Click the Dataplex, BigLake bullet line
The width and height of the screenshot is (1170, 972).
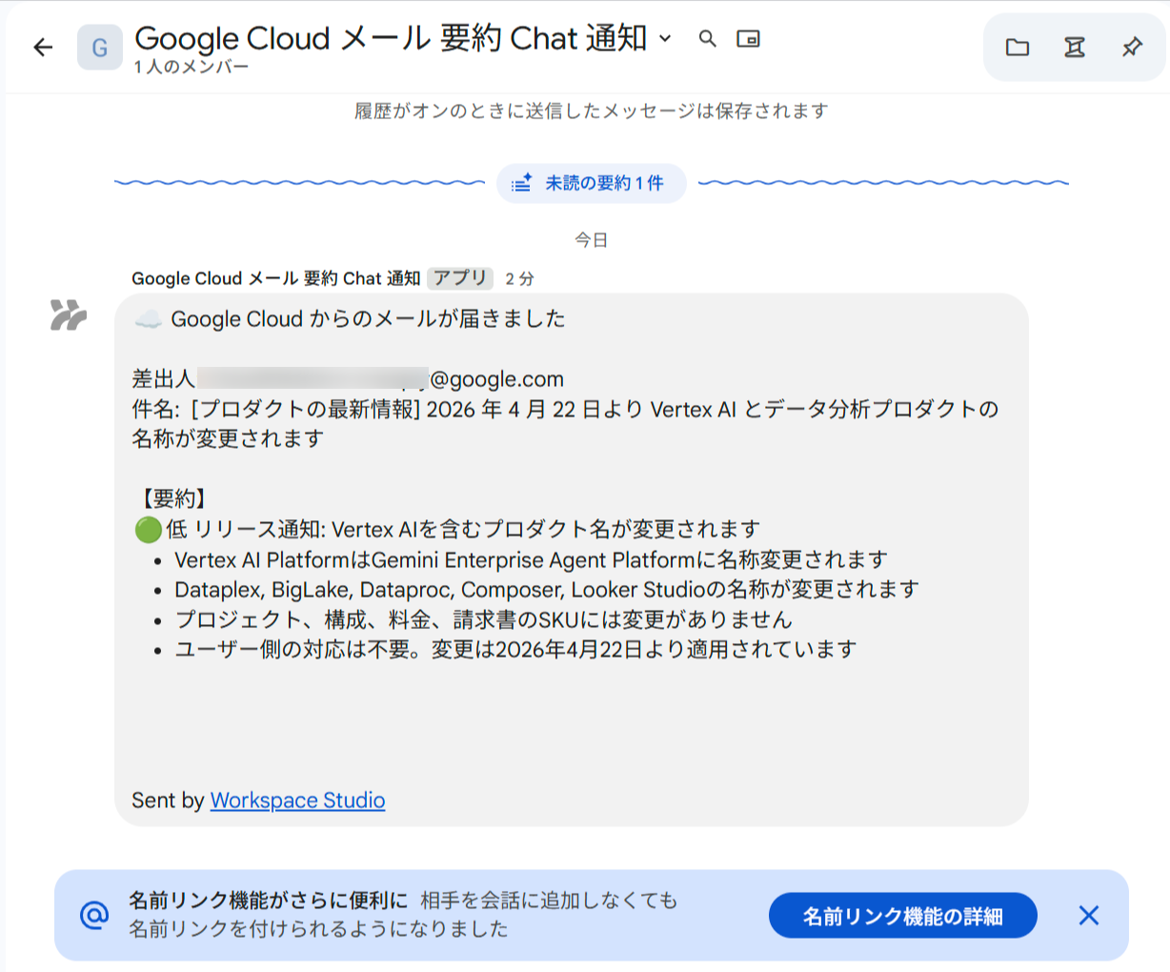point(547,589)
